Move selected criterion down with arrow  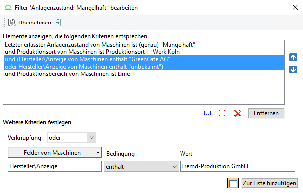click(293, 70)
